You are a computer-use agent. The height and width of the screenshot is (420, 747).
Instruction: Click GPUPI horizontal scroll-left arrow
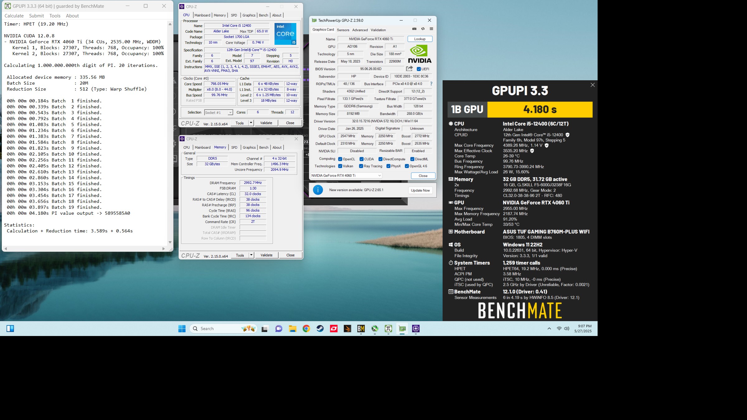coord(6,249)
